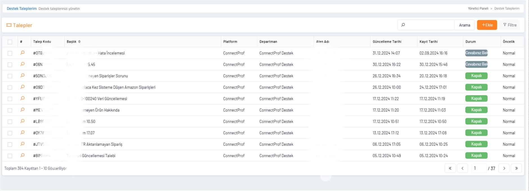Screen dimensions: 529x191
Task: Click the Arama search button
Action: tap(465, 25)
